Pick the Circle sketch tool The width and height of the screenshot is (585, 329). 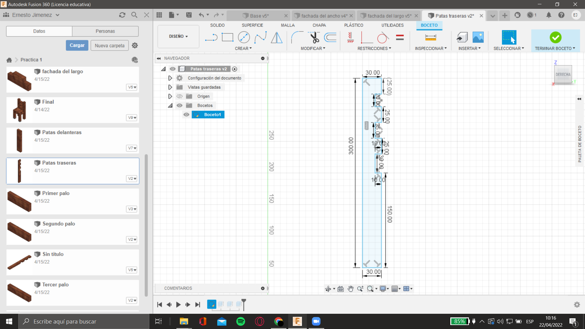(x=244, y=37)
